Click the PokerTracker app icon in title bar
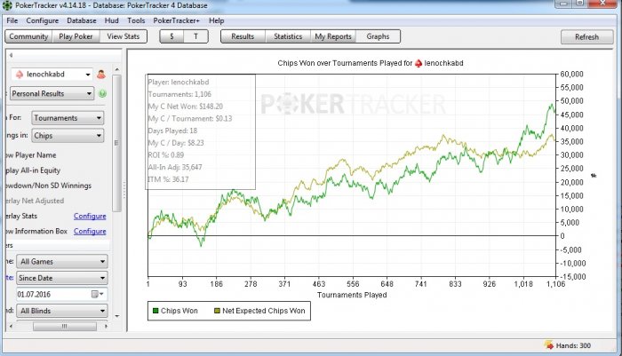Screen dimensions: 622x356 coord(7,5)
